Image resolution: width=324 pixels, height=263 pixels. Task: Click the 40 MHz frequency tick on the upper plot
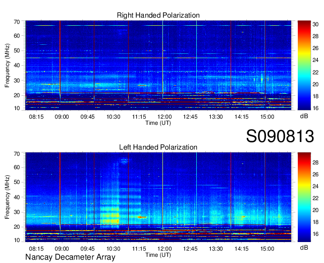pyautogui.click(x=17, y=65)
